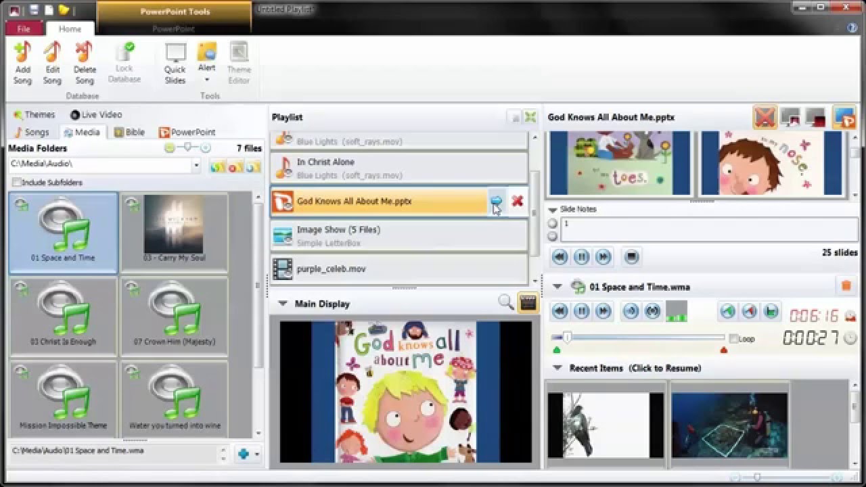Open the Themes section
This screenshot has height=487, width=866.
pyautogui.click(x=34, y=115)
